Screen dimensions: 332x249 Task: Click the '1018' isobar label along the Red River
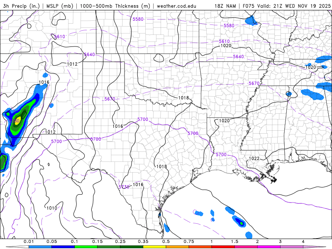pyautogui.click(x=183, y=98)
